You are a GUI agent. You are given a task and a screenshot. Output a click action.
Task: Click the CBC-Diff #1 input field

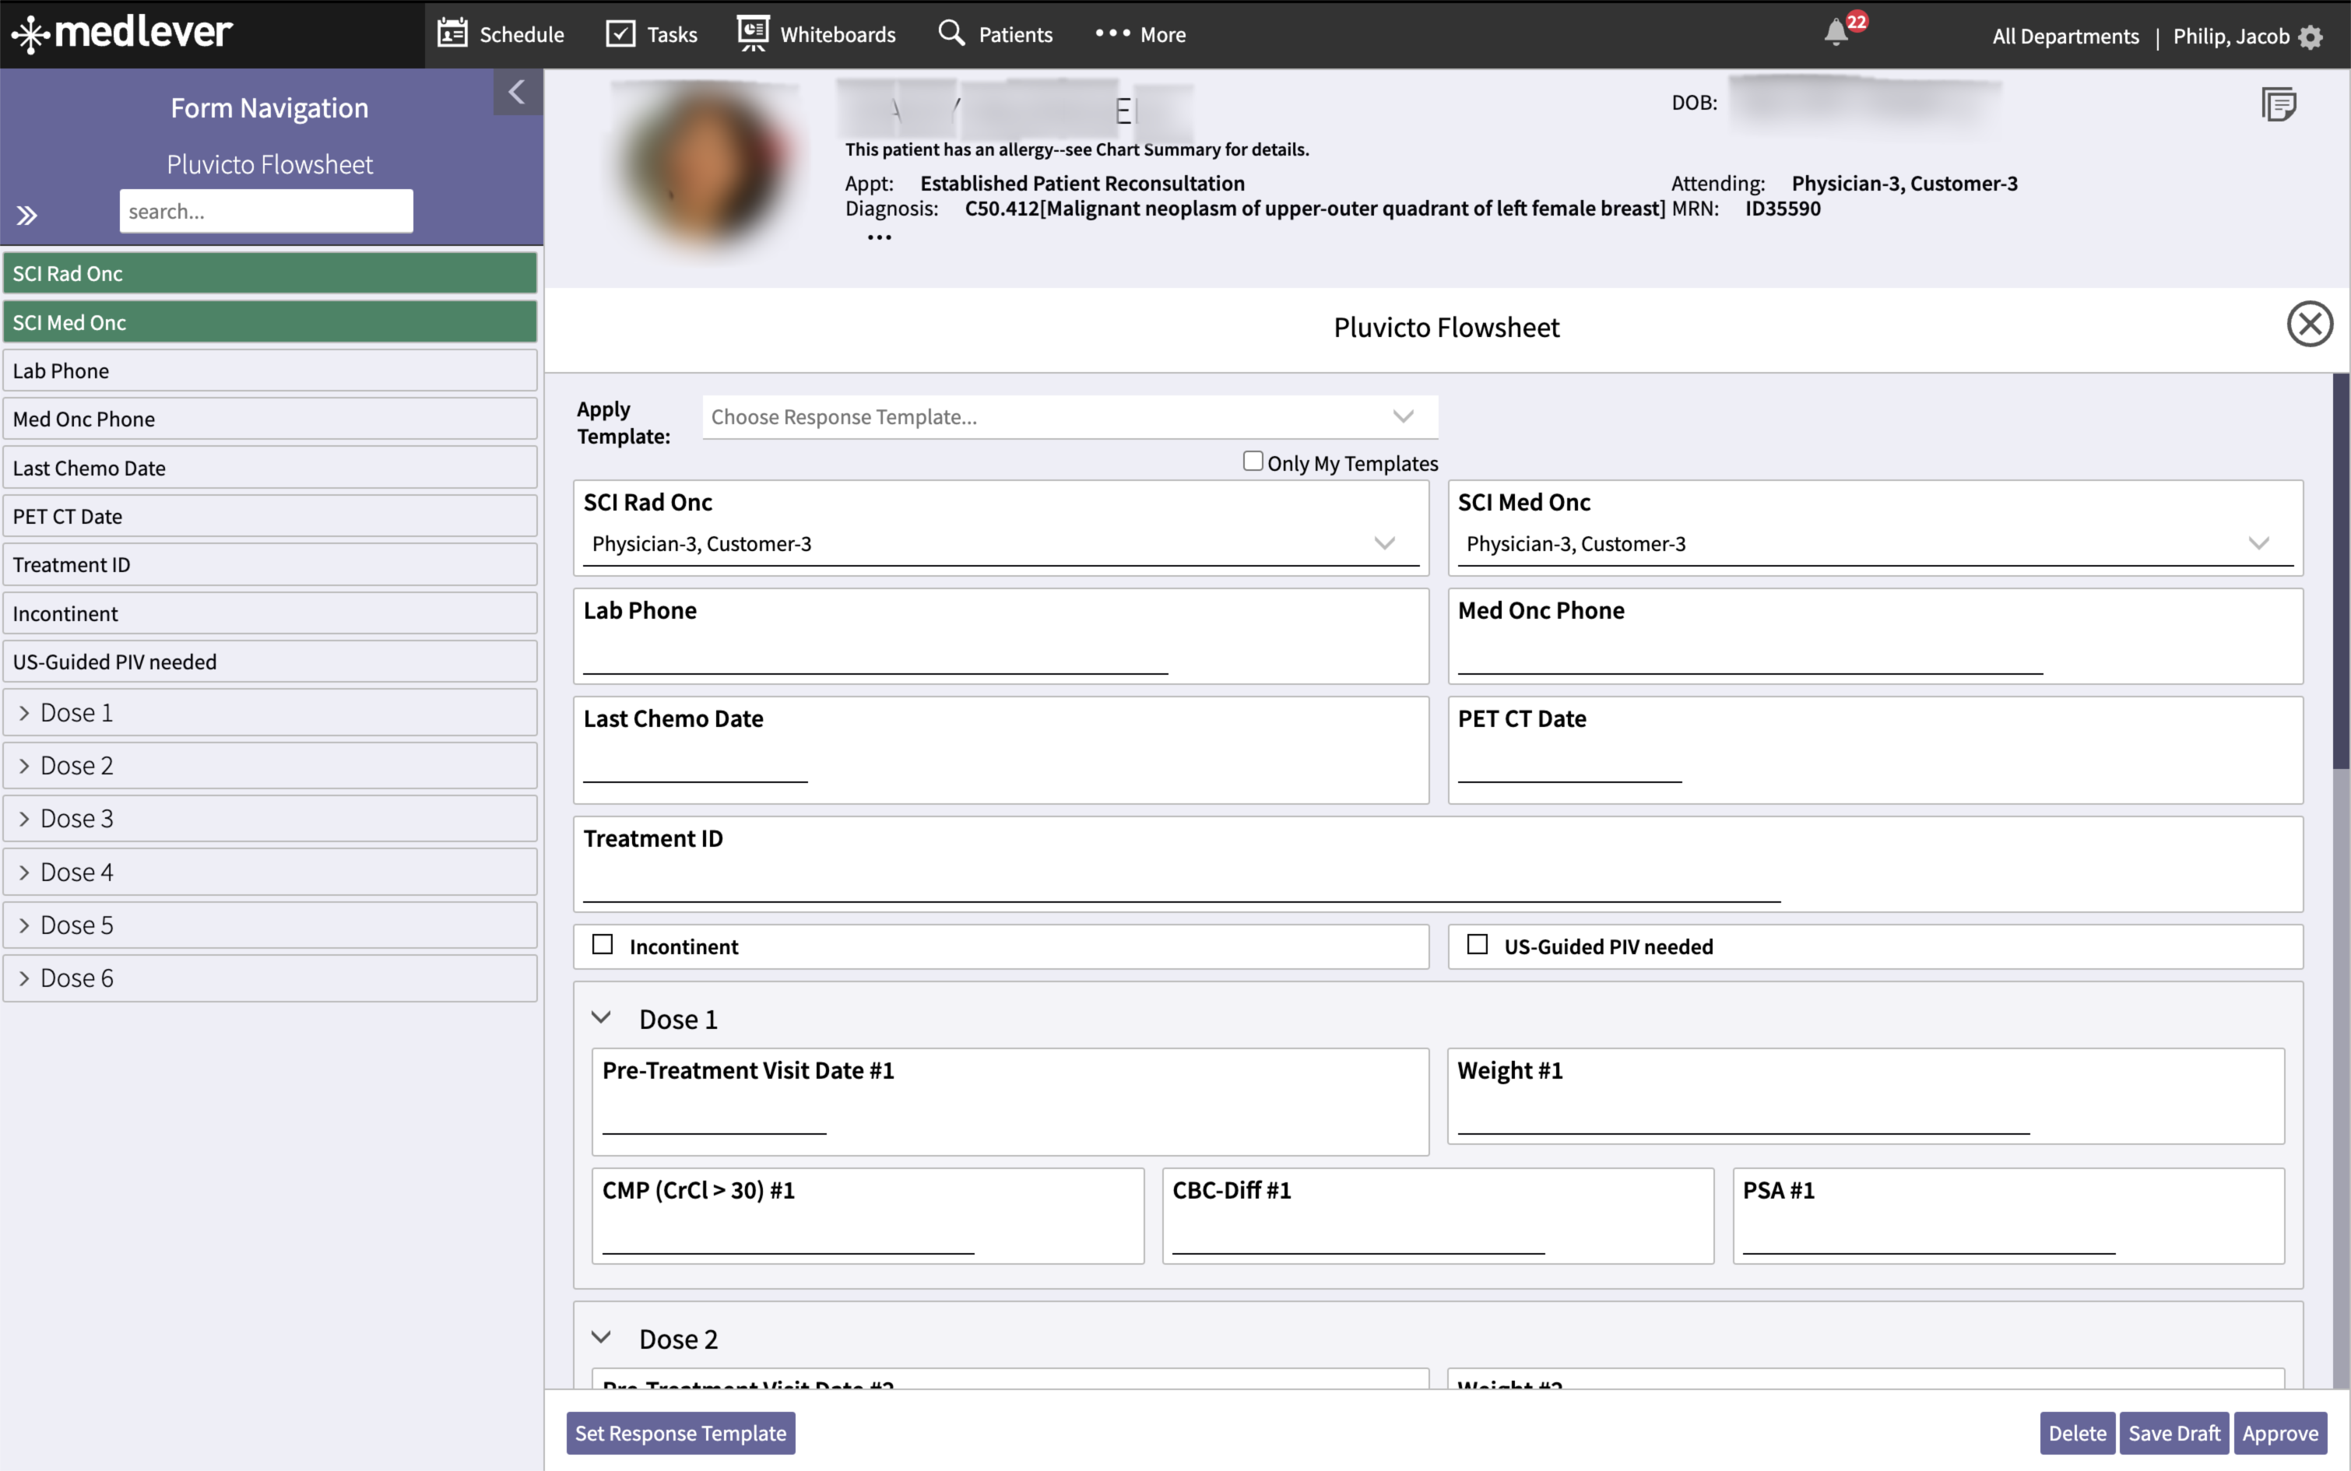pos(1358,1234)
